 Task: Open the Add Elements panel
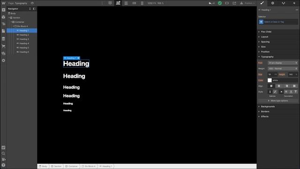(3, 10)
